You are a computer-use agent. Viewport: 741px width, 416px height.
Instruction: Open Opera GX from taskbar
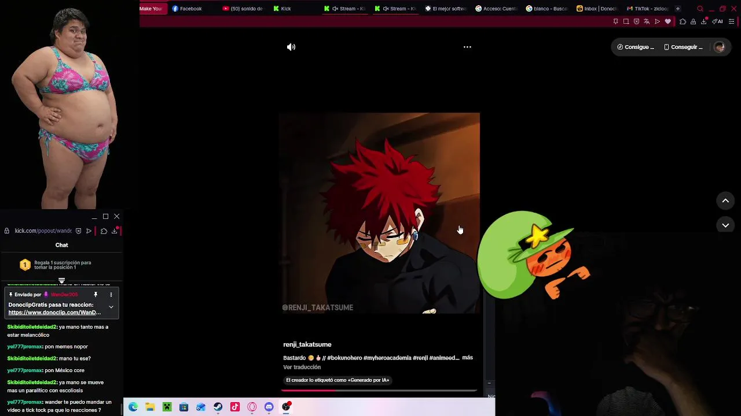pos(252,407)
